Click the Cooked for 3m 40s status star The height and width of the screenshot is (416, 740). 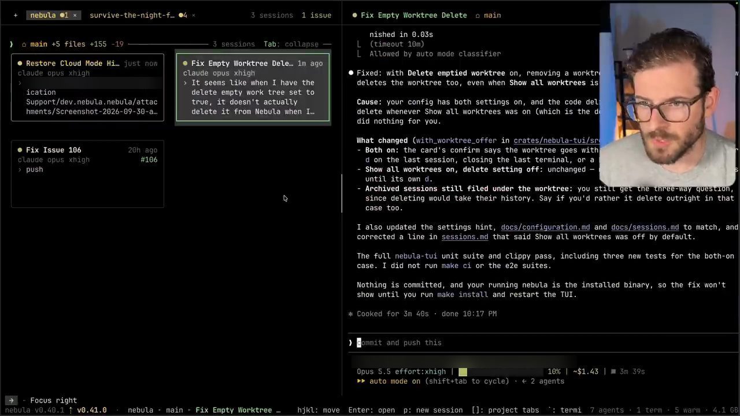350,314
